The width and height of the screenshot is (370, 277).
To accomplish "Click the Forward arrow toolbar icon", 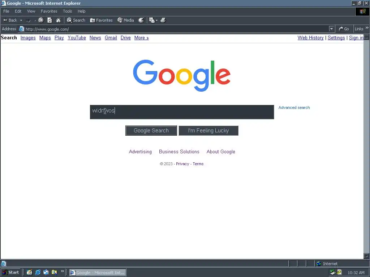I will tap(28, 21).
